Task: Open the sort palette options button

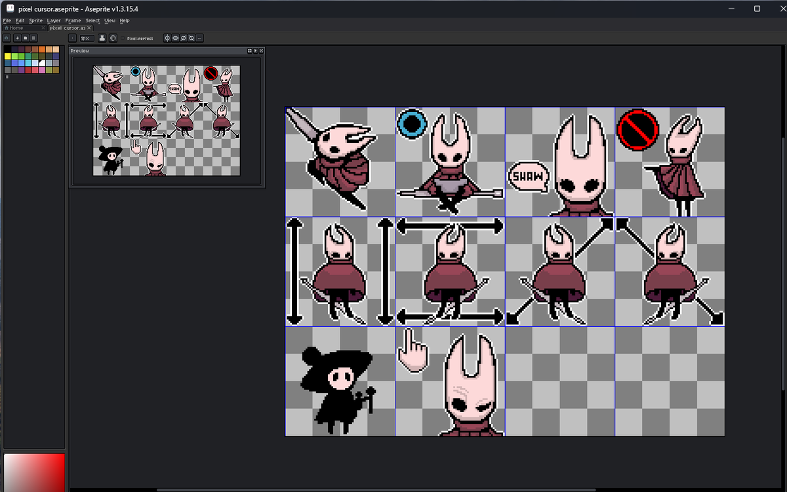Action: tap(17, 38)
